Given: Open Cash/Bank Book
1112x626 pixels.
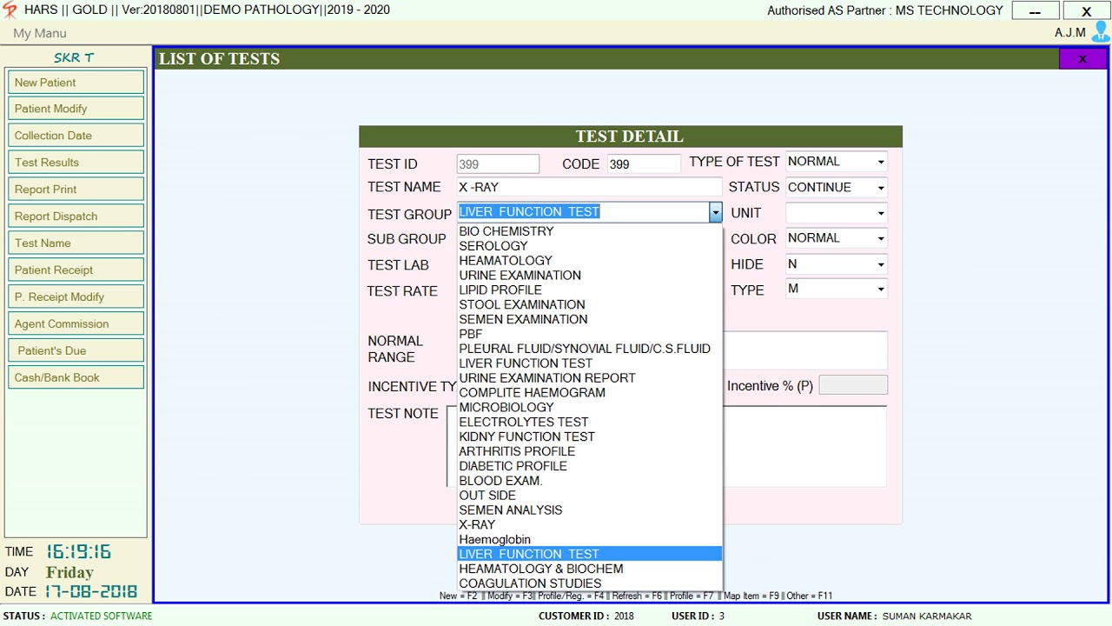Looking at the screenshot, I should [x=76, y=378].
